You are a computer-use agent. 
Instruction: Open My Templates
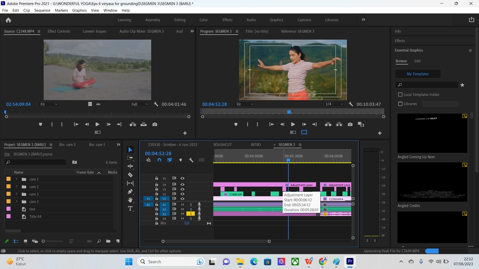click(x=418, y=74)
